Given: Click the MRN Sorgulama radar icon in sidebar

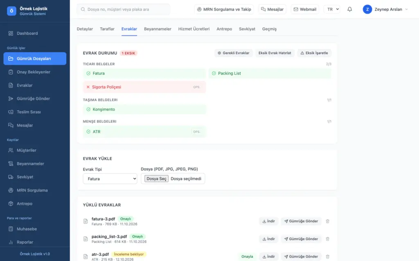Looking at the screenshot, I should click(x=11, y=190).
